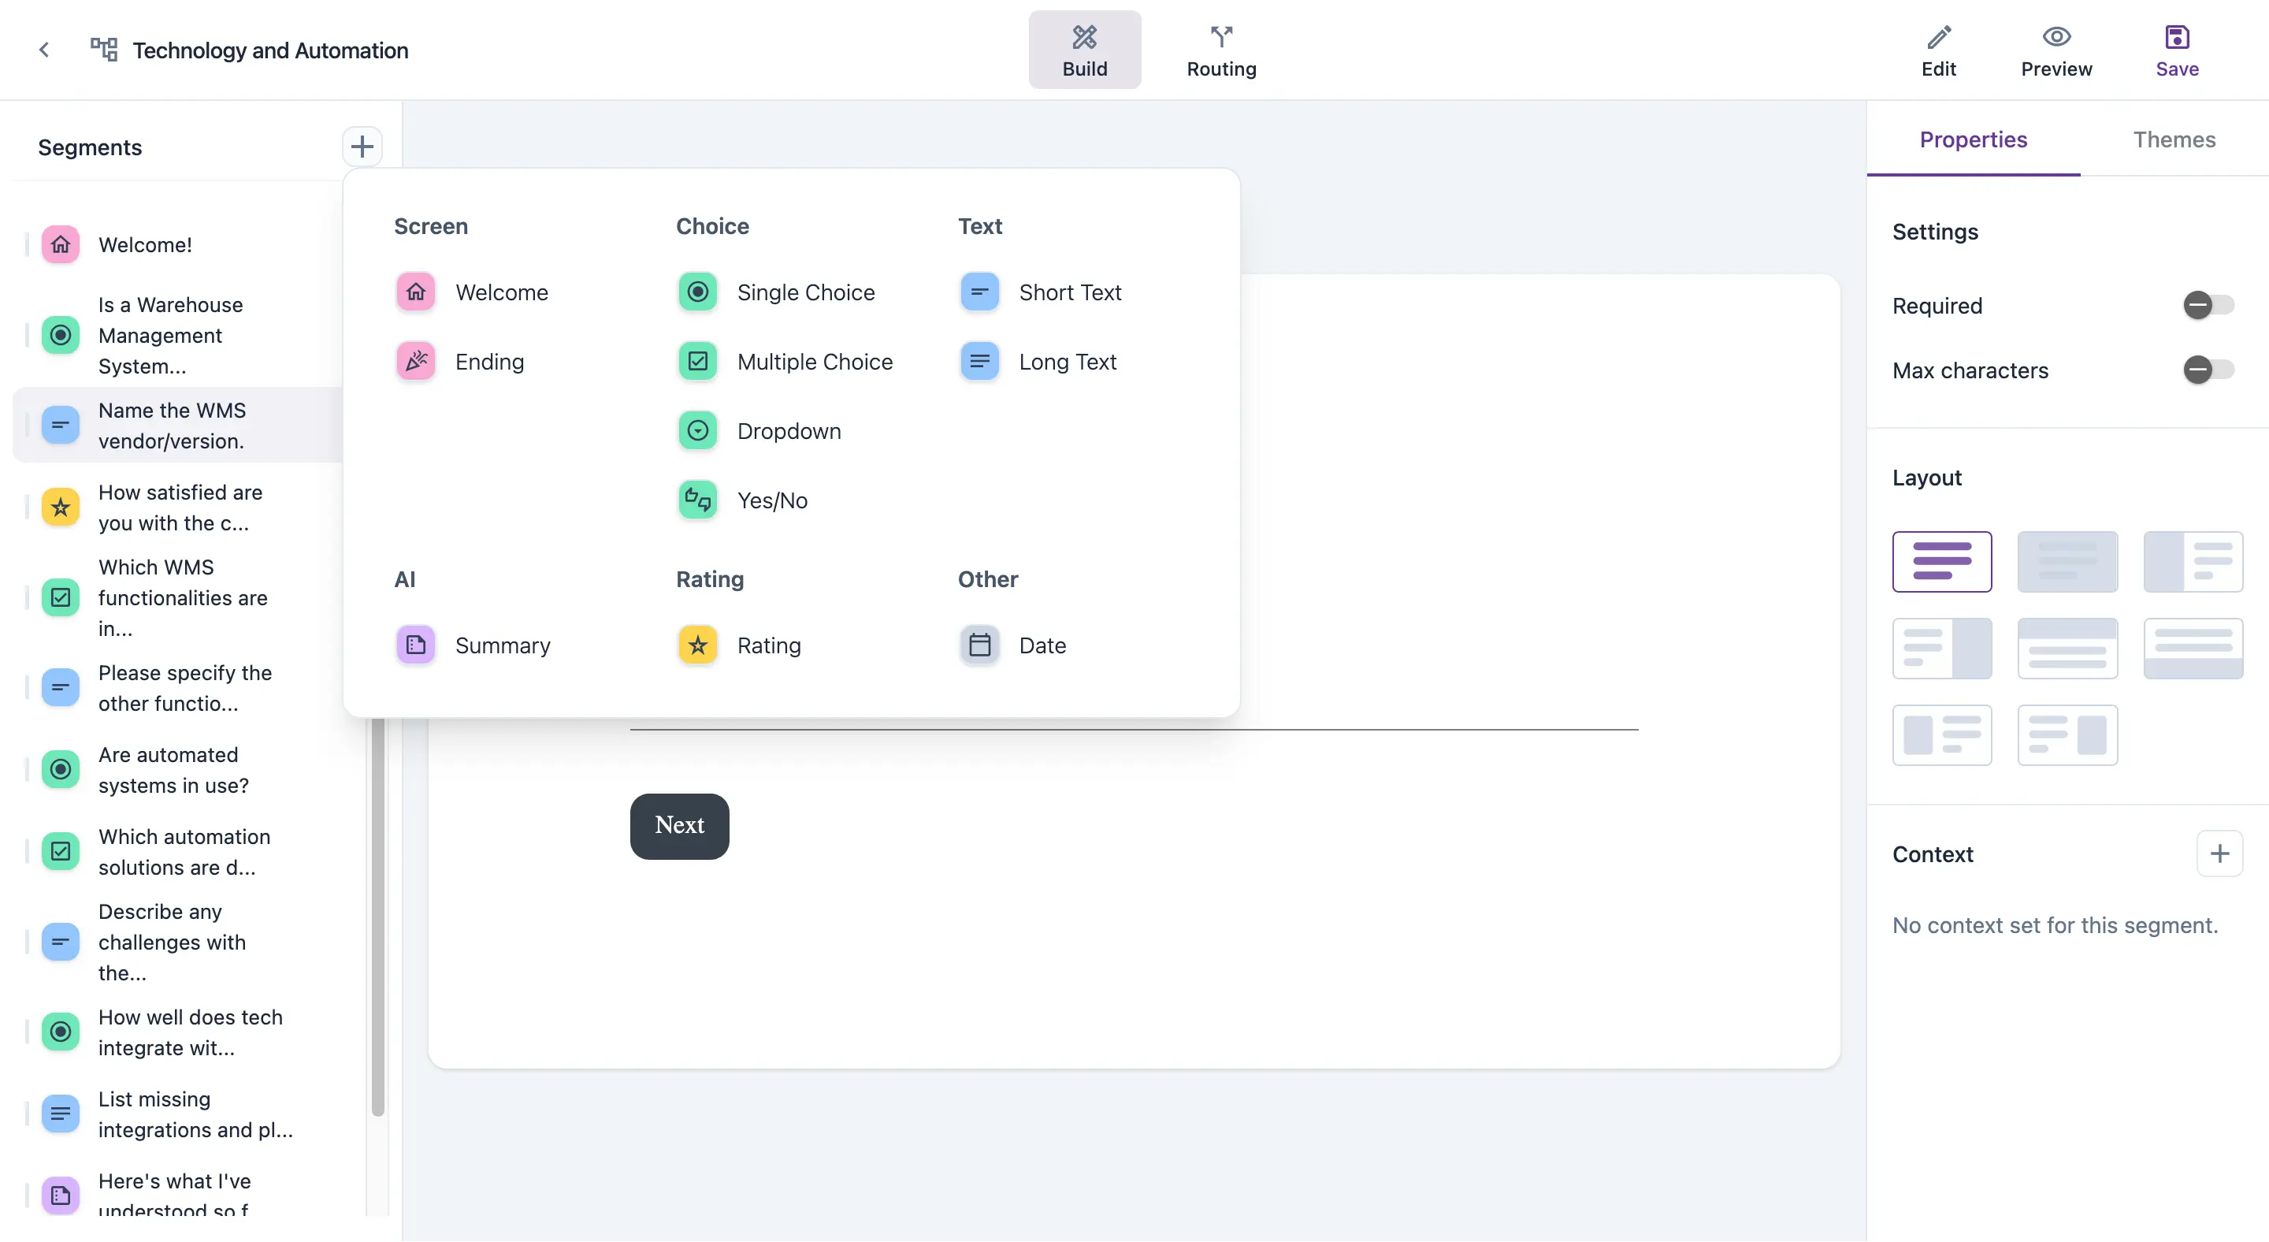The height and width of the screenshot is (1242, 2269).
Task: Click the Yes/No thumbs icon in the menu
Action: (x=697, y=501)
